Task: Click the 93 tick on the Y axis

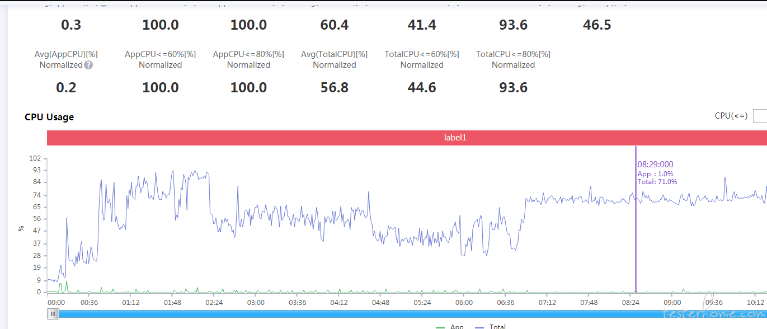Action: (x=37, y=170)
